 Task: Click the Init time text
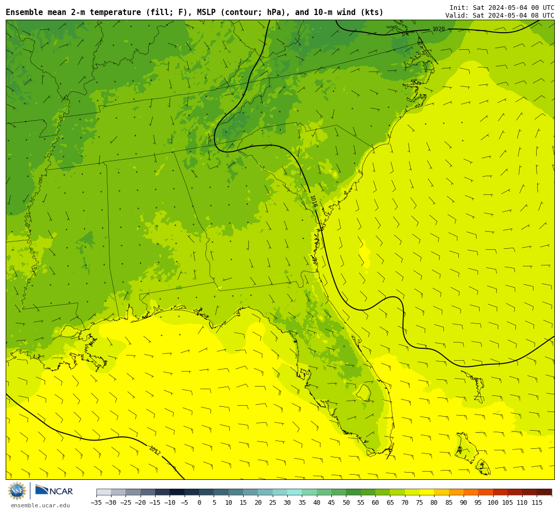point(502,7)
